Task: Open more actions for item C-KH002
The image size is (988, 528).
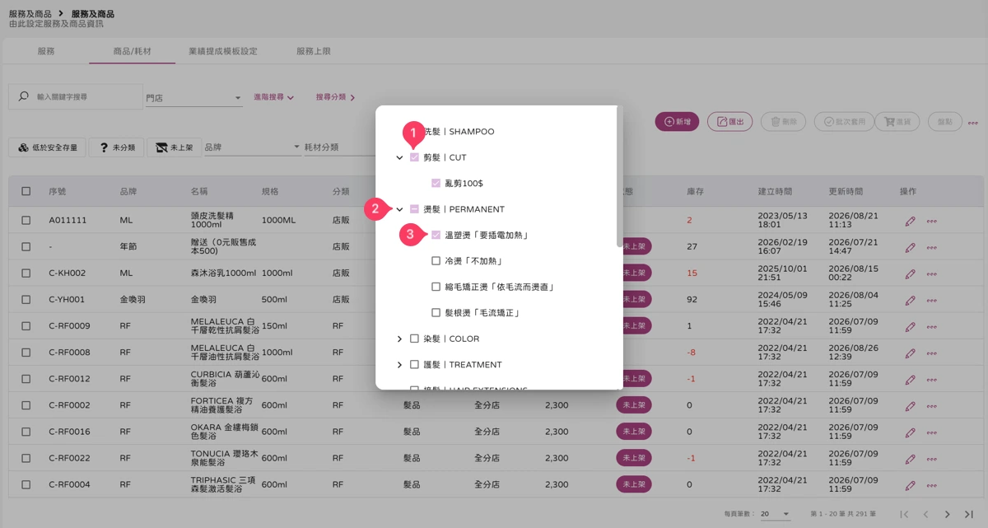Action: pos(932,273)
